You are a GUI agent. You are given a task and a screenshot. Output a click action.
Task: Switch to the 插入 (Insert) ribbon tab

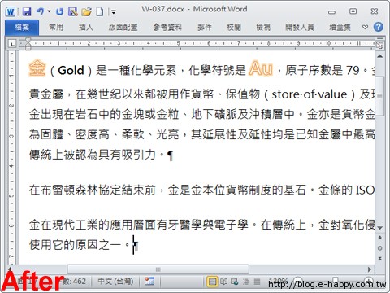point(85,27)
